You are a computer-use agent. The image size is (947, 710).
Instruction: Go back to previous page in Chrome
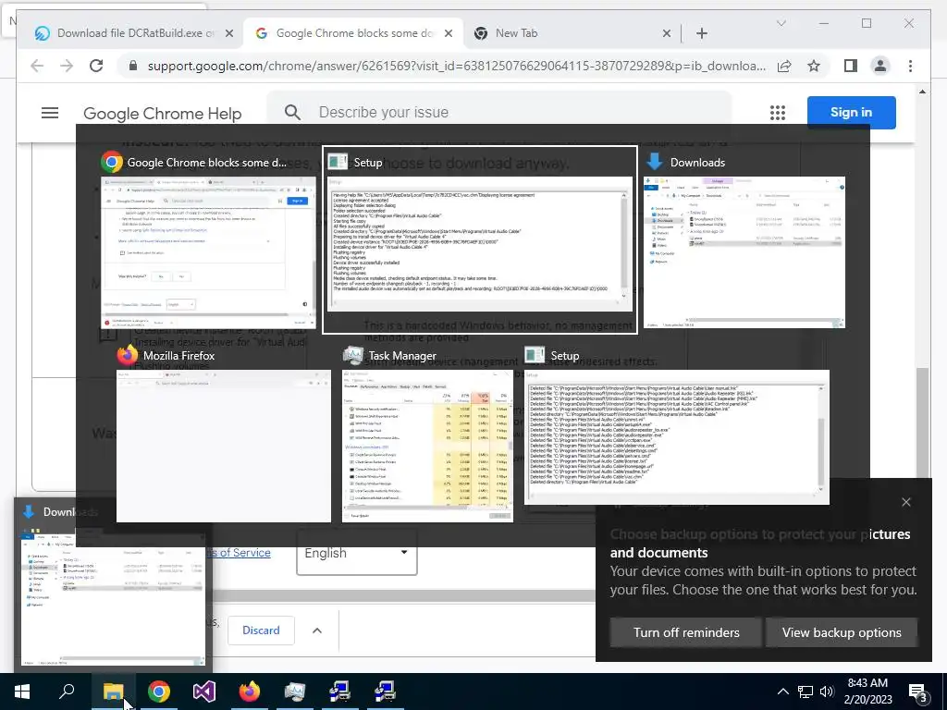[x=37, y=66]
